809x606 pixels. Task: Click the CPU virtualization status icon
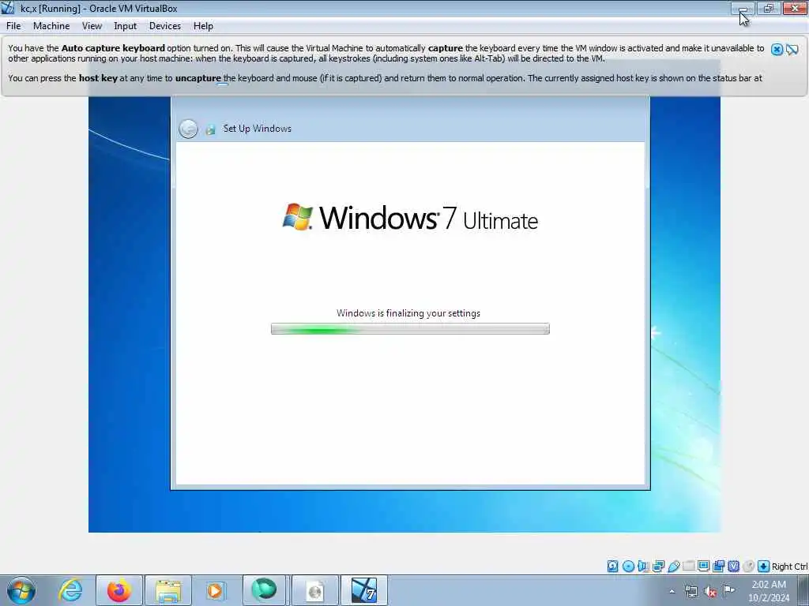click(734, 567)
